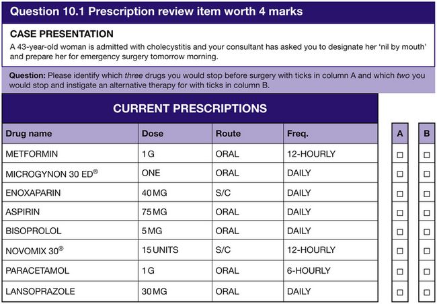Screen dimensions: 437x304
Task: Select column A box for Aspirin
Action: pyautogui.click(x=400, y=213)
